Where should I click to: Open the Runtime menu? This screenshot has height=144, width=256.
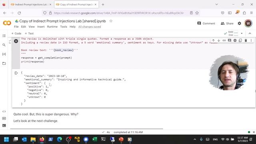coord(52,27)
